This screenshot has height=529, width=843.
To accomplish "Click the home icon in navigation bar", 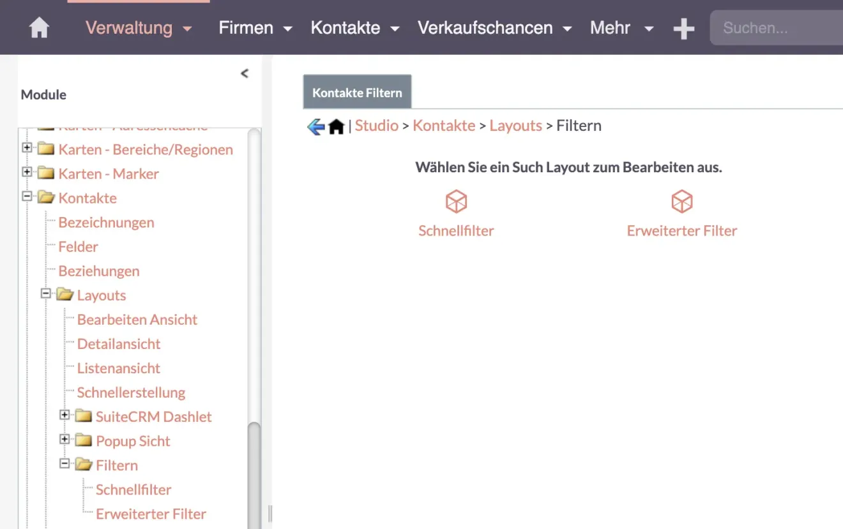I will click(39, 28).
